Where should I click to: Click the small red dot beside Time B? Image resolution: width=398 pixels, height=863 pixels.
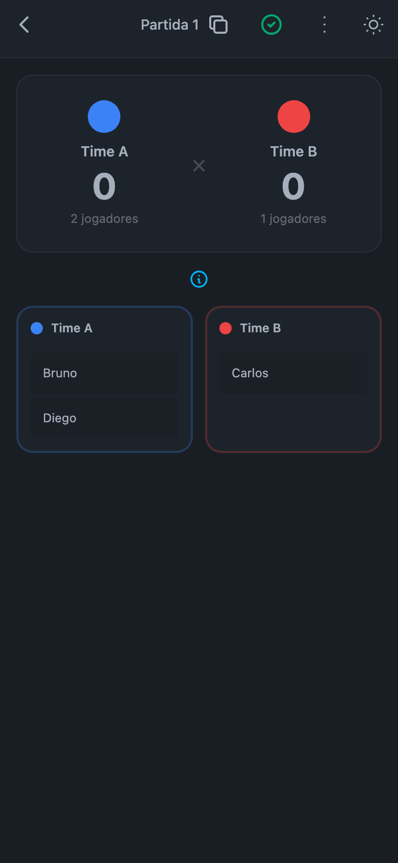[x=226, y=328]
